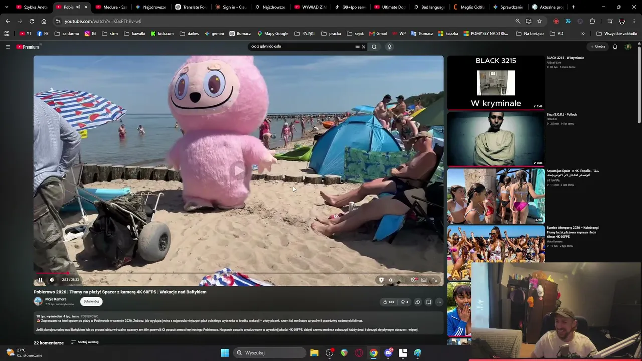Open File Explorer from the taskbar
This screenshot has width=642, height=361.
pos(314,353)
